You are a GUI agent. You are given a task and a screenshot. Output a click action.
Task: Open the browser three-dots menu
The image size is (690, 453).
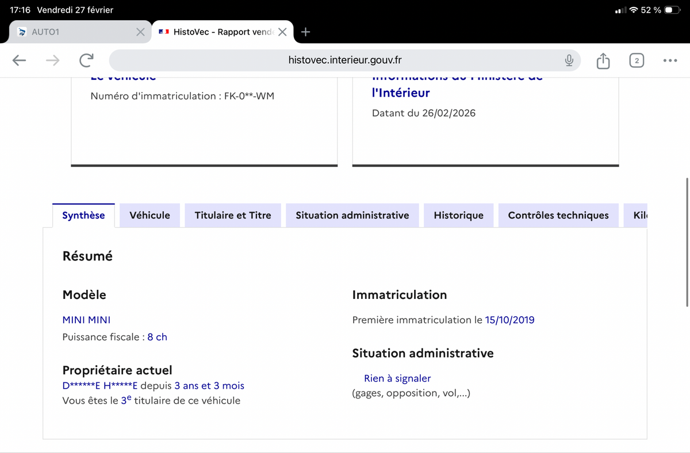coord(670,60)
